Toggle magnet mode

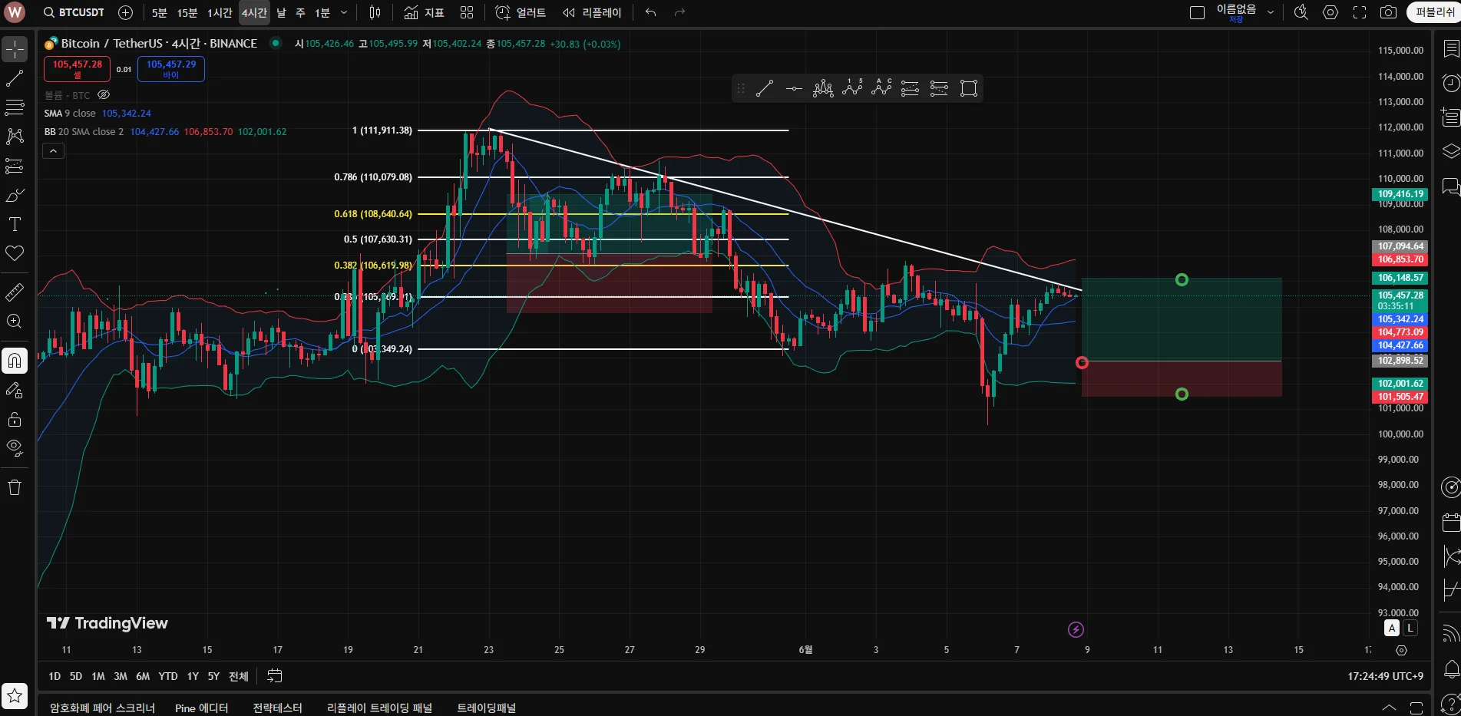click(x=15, y=361)
